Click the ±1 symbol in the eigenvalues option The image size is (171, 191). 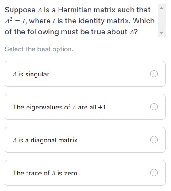tap(102, 108)
